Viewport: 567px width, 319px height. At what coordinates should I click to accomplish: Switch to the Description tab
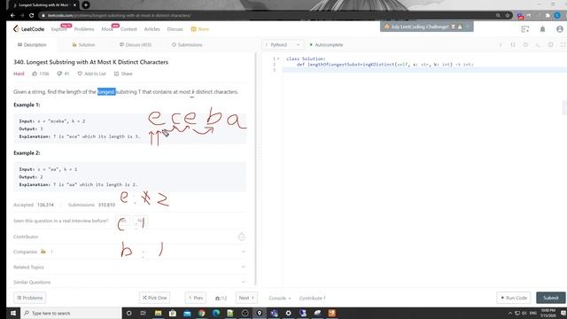pos(32,45)
